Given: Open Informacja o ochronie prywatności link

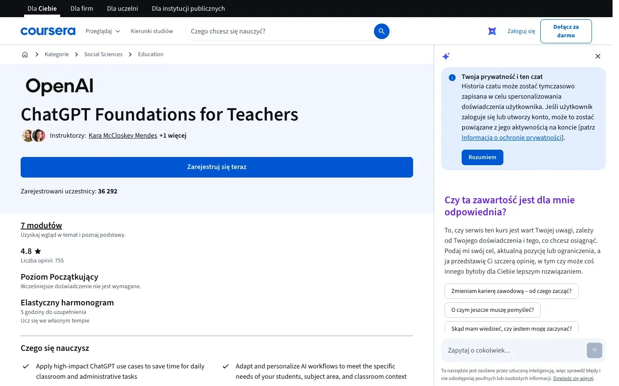Looking at the screenshot, I should [x=512, y=138].
